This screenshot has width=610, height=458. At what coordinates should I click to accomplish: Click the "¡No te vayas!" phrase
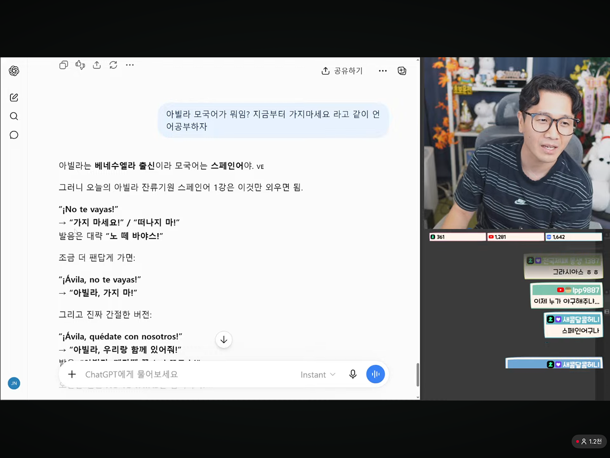click(88, 209)
